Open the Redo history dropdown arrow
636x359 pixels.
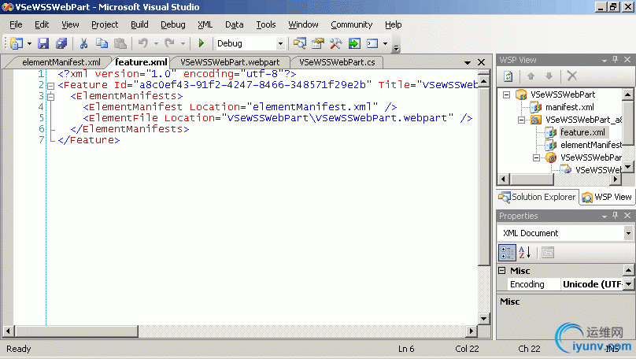coord(183,43)
